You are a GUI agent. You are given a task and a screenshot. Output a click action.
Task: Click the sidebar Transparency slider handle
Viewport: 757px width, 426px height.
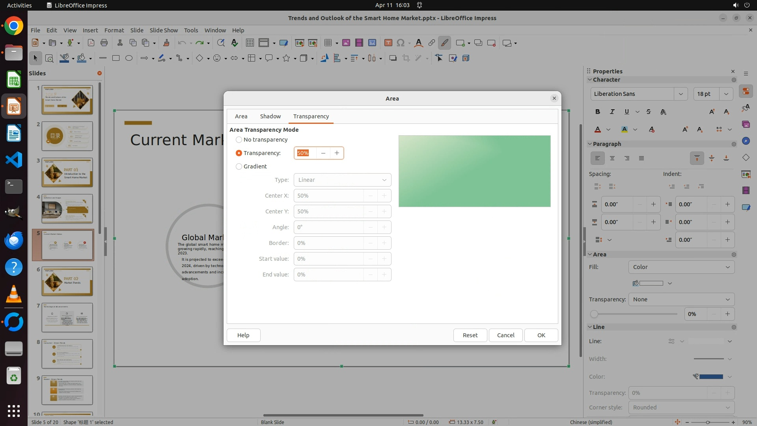click(594, 314)
